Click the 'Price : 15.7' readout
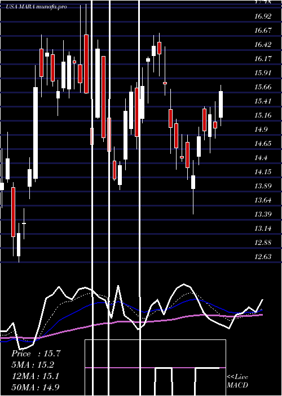 click(x=36, y=354)
